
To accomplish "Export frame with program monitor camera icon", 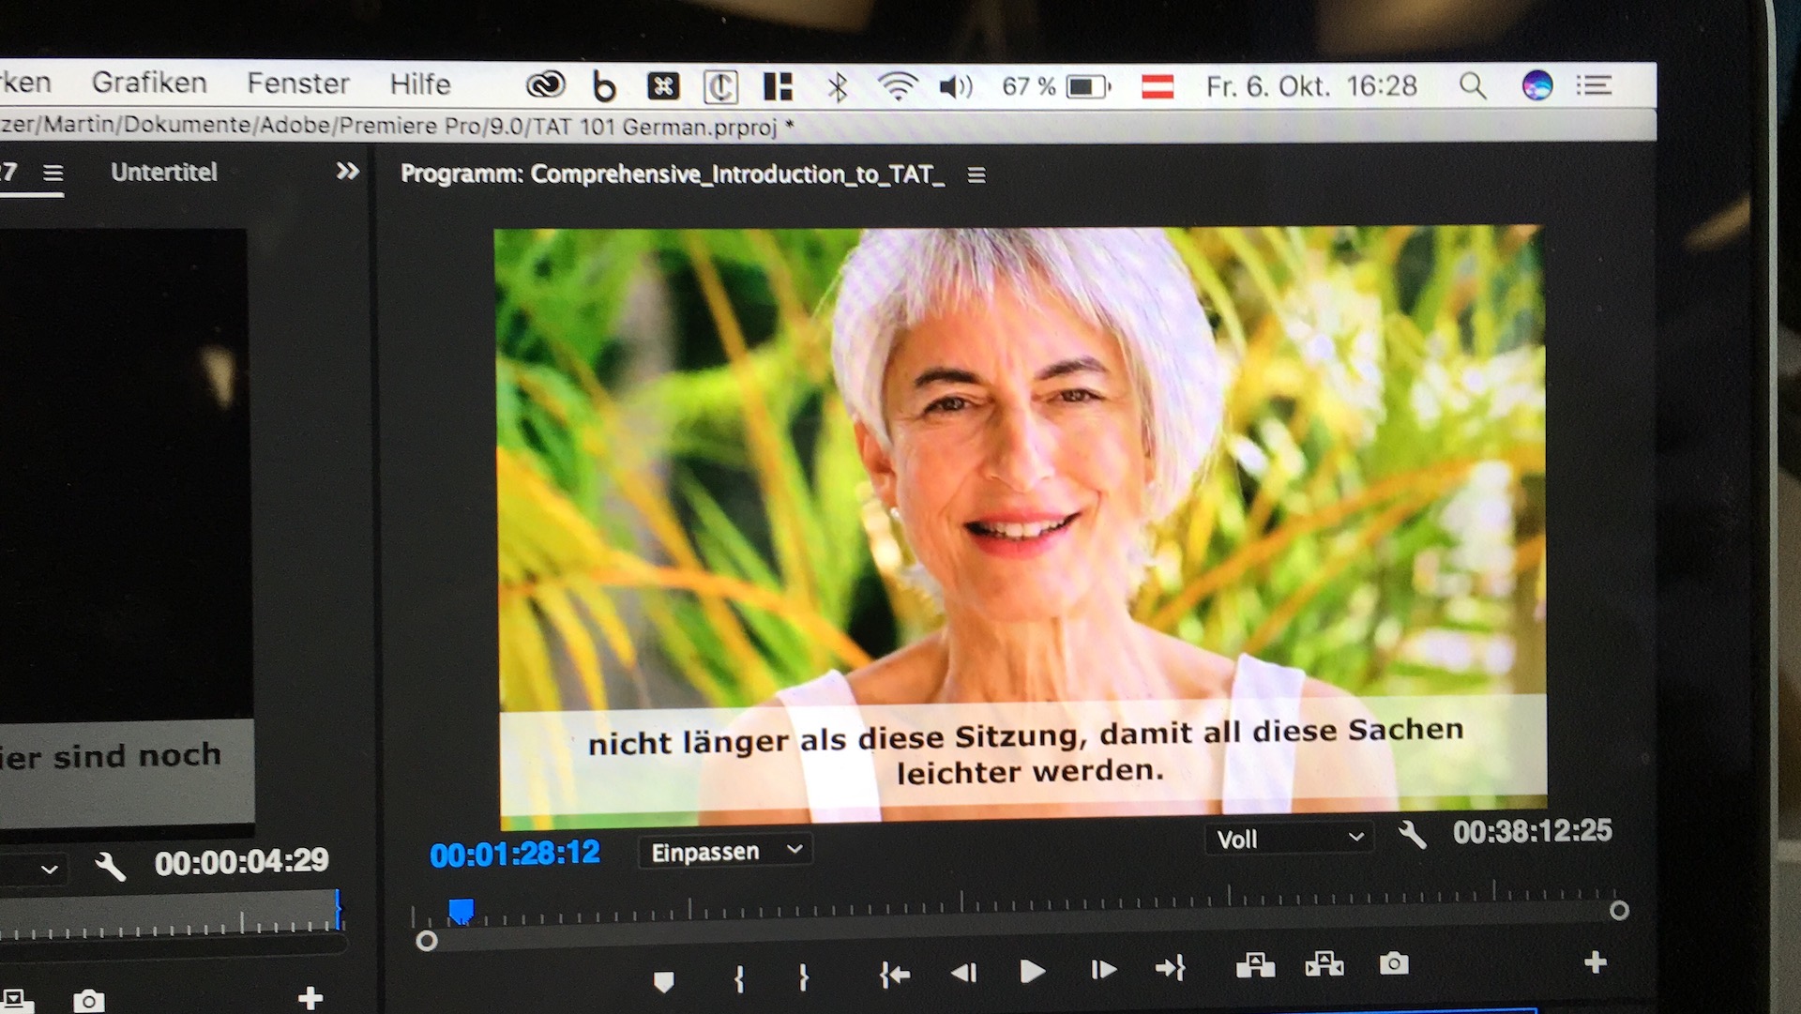I will coord(1394,963).
